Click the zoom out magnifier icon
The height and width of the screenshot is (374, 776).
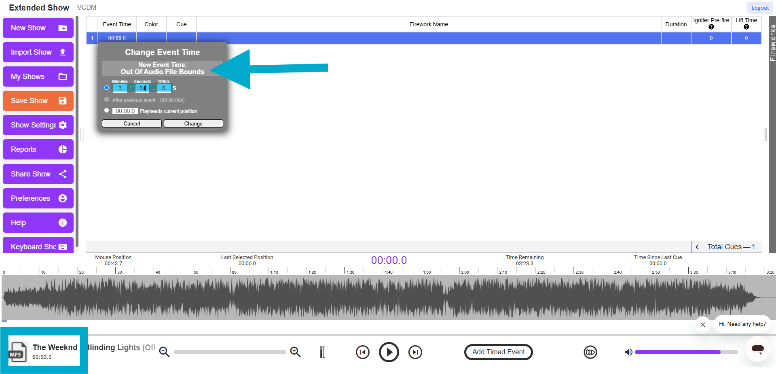coord(164,352)
